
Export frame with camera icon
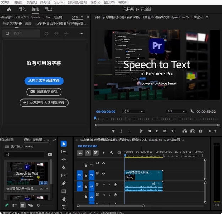[201, 131]
